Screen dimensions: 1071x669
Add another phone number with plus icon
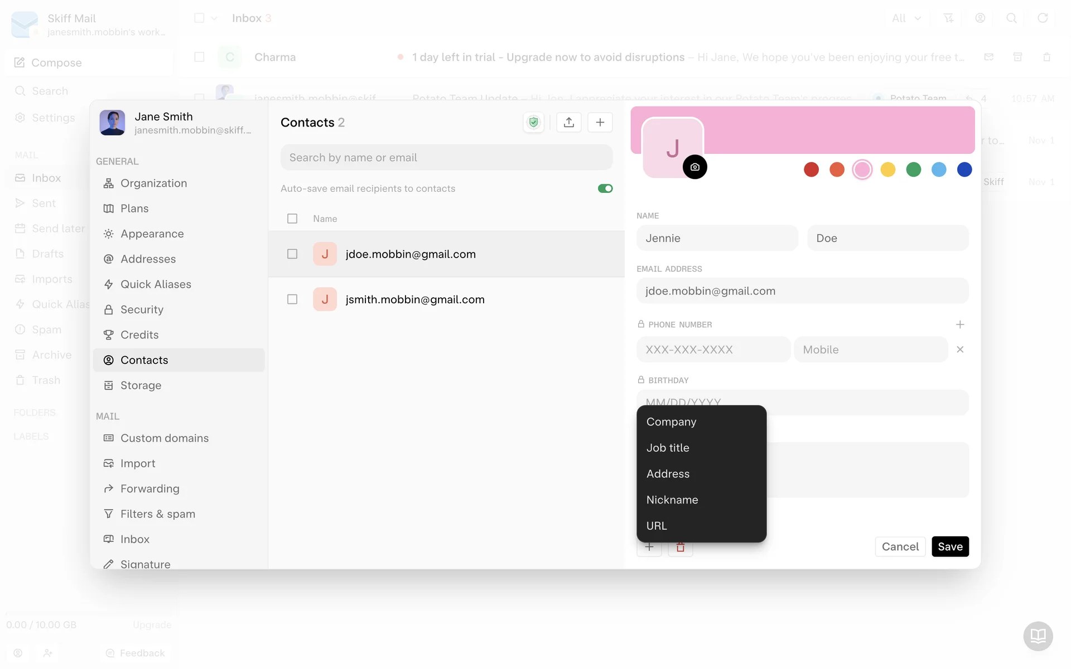click(959, 324)
